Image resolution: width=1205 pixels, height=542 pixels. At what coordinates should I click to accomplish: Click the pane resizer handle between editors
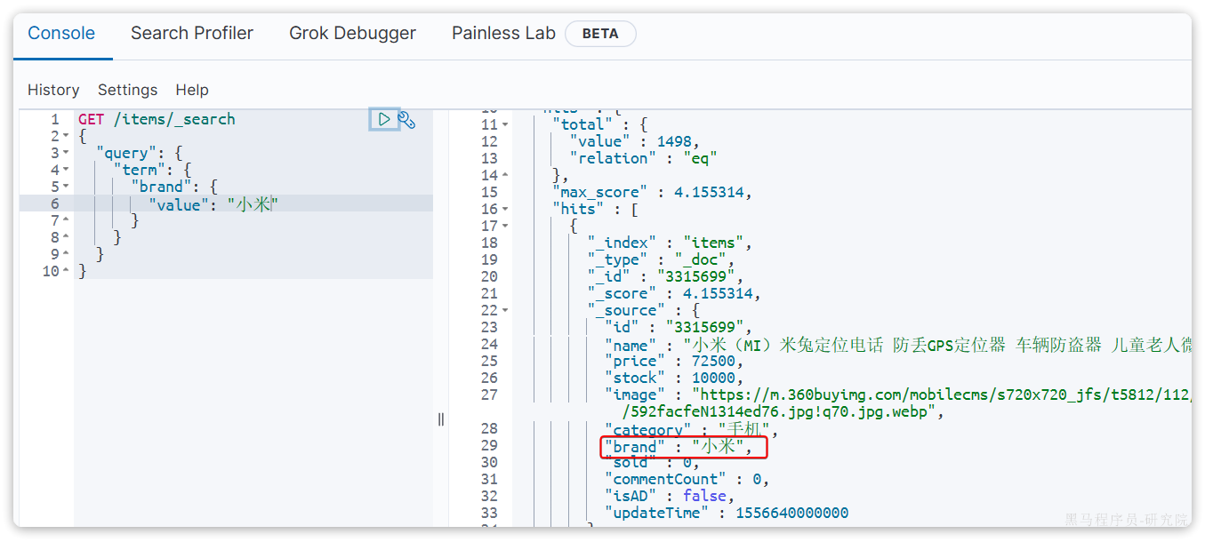tap(441, 419)
